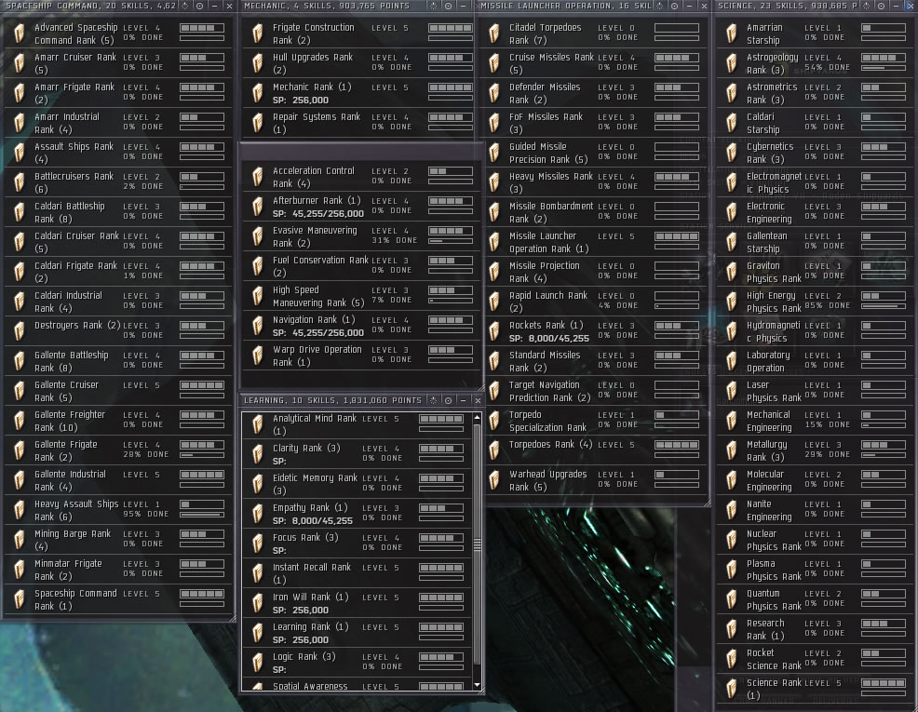Select the Logic Rank (3) skill row

[357, 663]
